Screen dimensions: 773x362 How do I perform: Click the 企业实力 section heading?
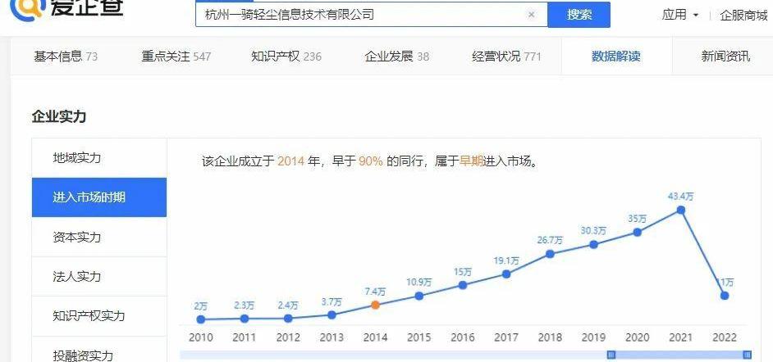pos(59,116)
